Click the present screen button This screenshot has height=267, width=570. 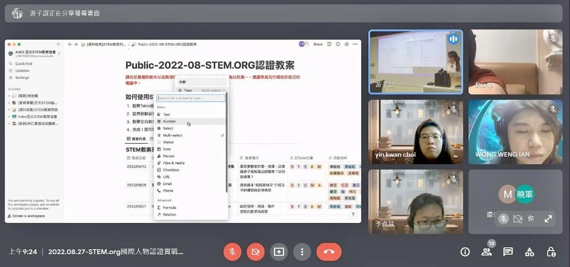point(279,252)
